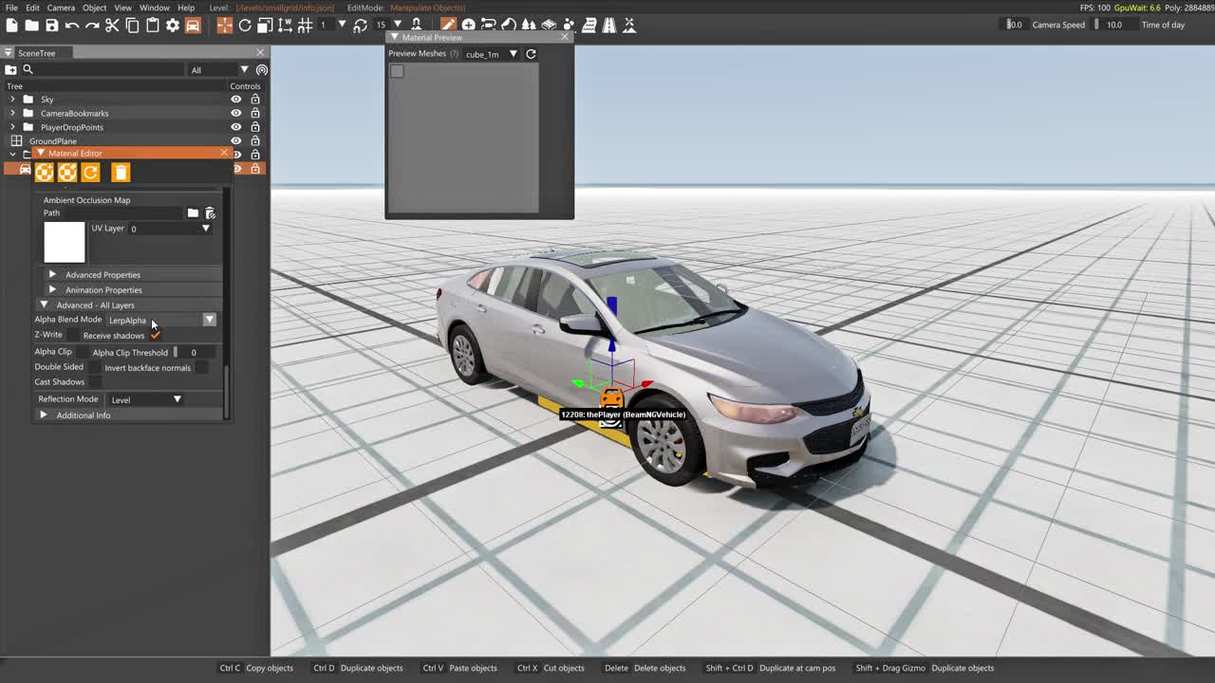
Task: Hide the GroundPlane with its visibility eye
Action: 236,140
